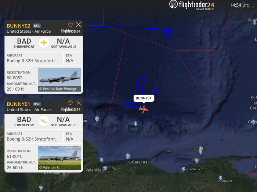Click the BUNNY01 callsign label on map
Screen dimensions: 257x192
[144, 98]
